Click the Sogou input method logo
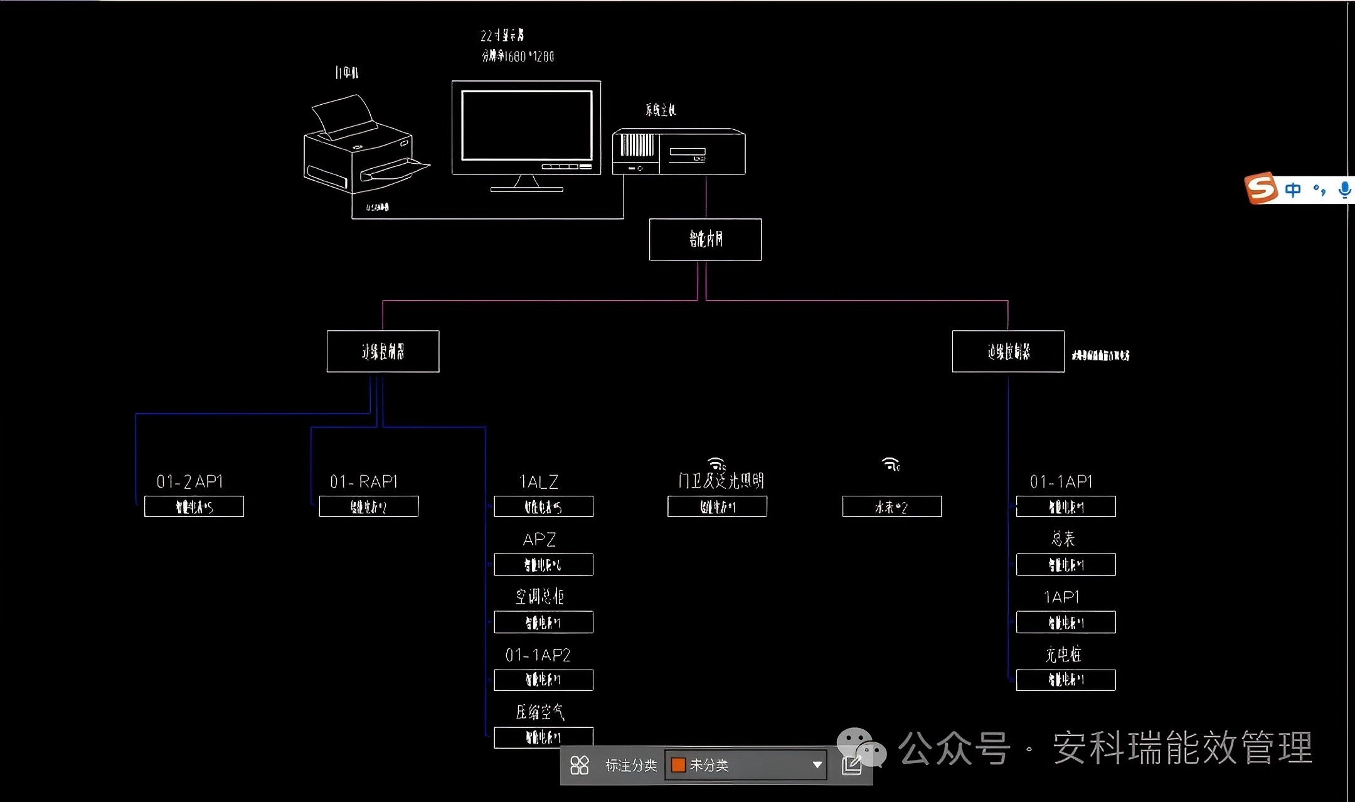The image size is (1355, 802). 1261,188
